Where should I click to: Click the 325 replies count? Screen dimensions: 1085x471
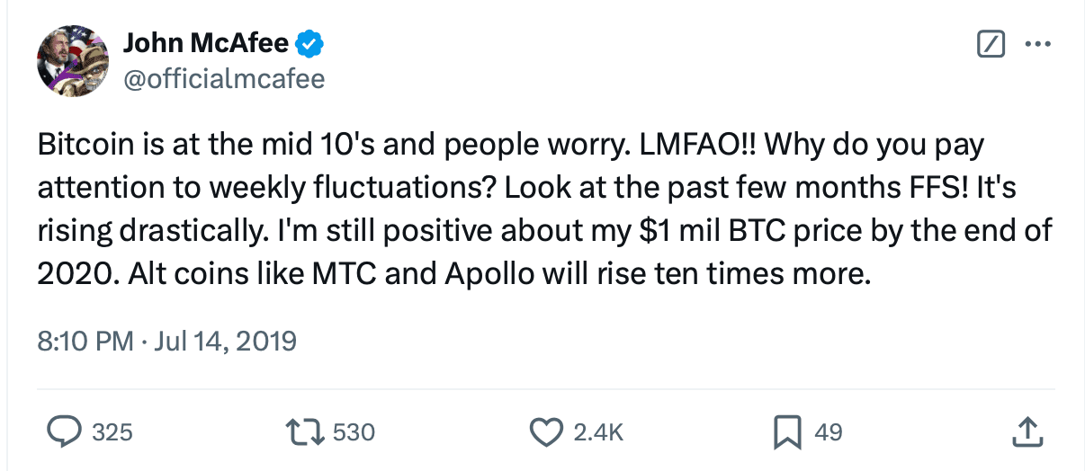coord(112,432)
